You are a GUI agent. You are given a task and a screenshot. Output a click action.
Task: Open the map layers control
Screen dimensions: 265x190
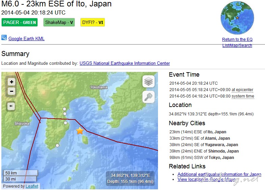click(x=149, y=81)
